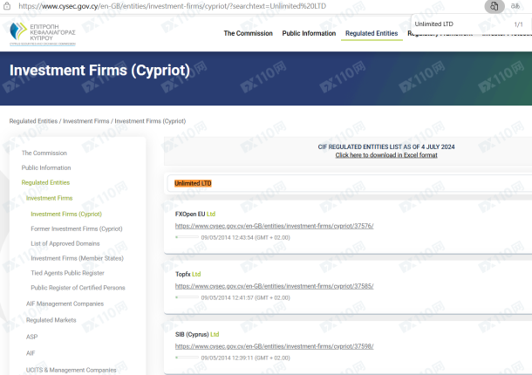Click relevance bar under FXOpen EU Ltd

coord(187,237)
